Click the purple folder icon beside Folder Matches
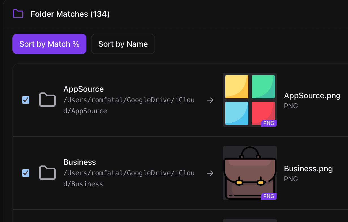Image resolution: width=348 pixels, height=222 pixels. coord(18,14)
